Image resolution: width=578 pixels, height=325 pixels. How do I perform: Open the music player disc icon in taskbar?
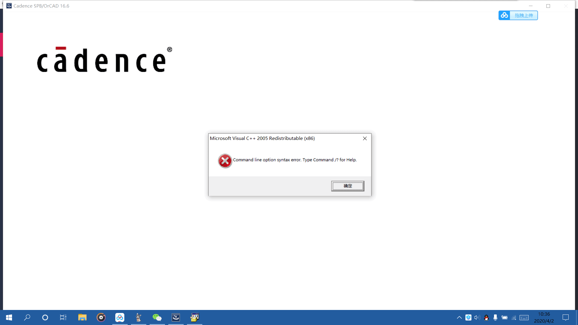pos(101,317)
